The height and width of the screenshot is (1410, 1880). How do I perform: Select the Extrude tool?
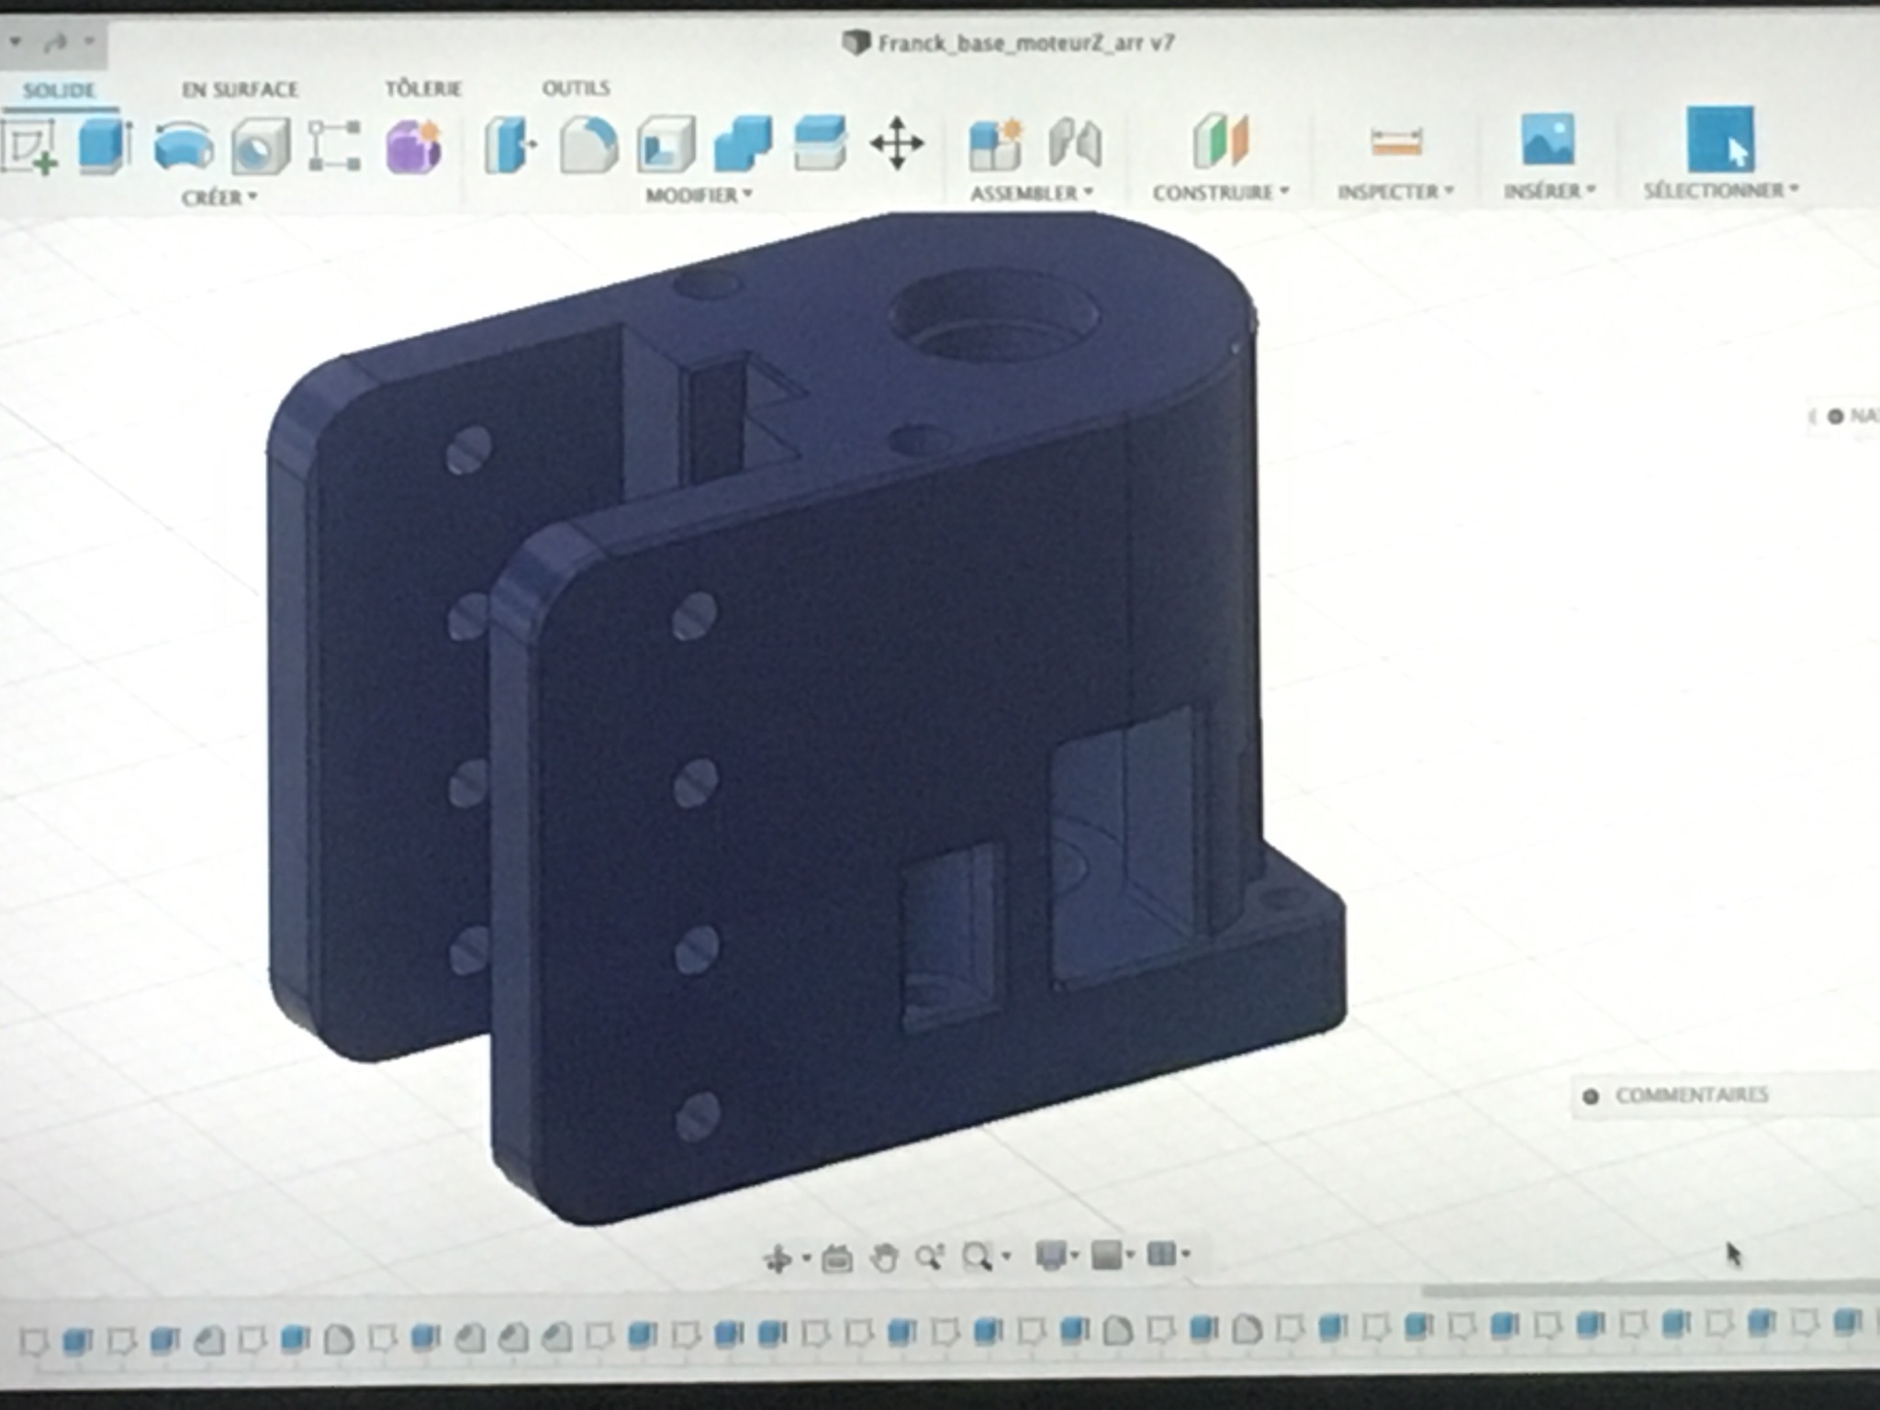point(106,146)
